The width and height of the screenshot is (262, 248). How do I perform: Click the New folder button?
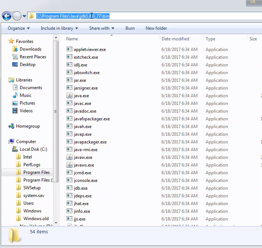pos(156,28)
